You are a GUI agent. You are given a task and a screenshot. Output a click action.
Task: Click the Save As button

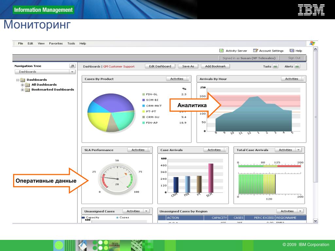click(x=188, y=66)
